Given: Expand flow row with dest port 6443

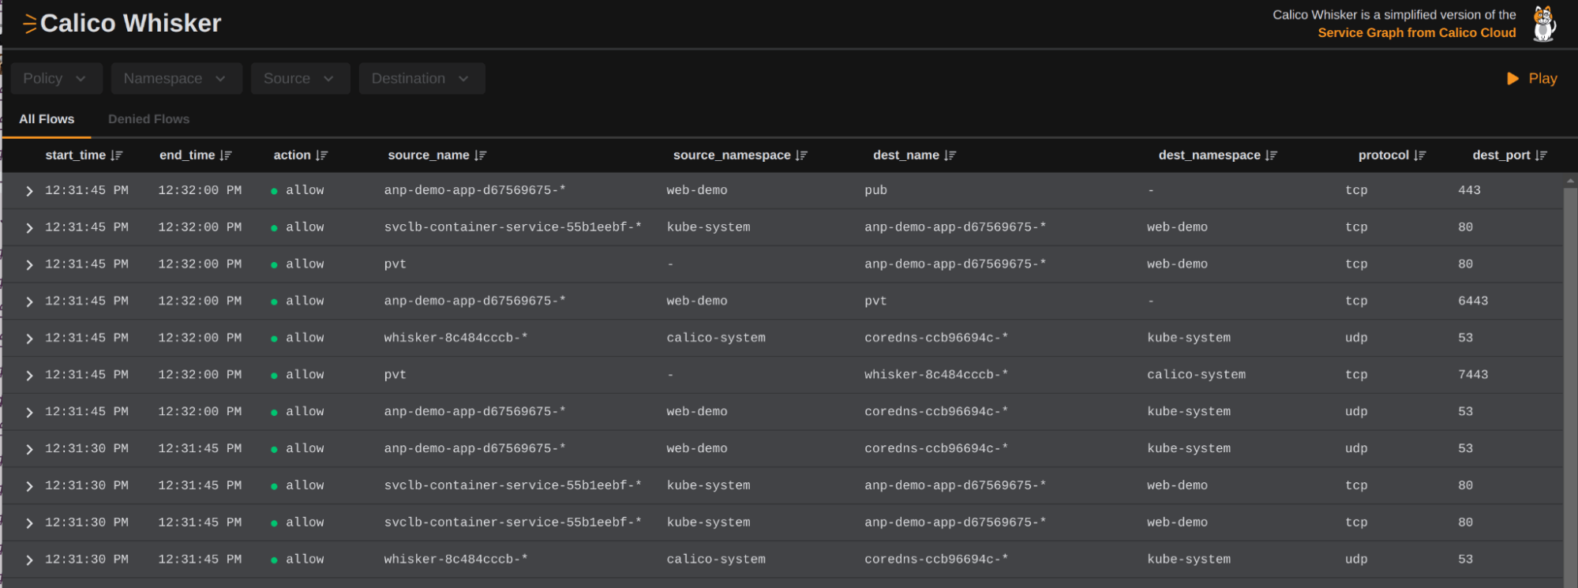Looking at the screenshot, I should pos(29,301).
